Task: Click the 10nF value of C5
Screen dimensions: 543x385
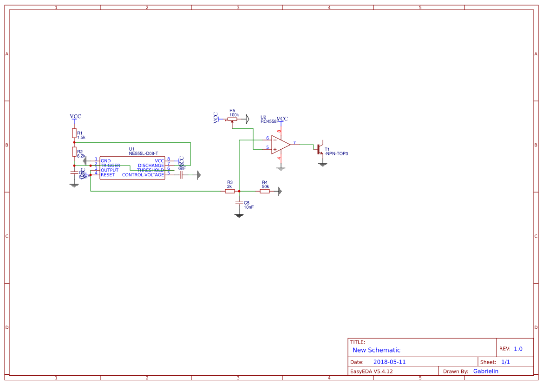Action: tap(249, 207)
